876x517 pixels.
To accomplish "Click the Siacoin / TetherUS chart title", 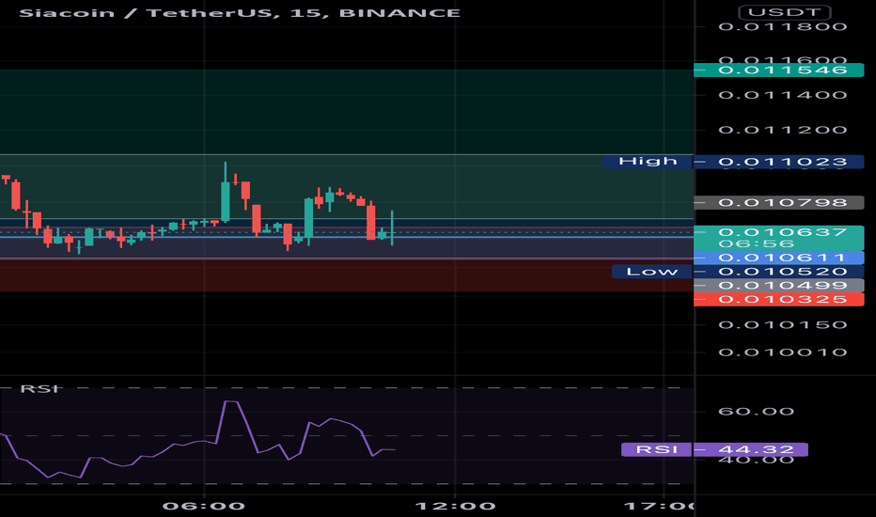I will coord(239,13).
